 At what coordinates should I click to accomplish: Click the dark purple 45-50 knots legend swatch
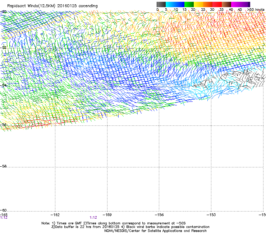[x=245, y=4]
